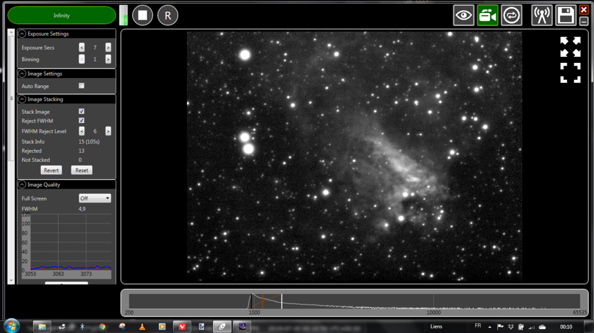The image size is (594, 333).
Task: Click the circular loop arrows icon
Action: click(511, 15)
